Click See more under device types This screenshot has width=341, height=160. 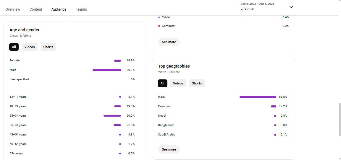click(x=169, y=42)
